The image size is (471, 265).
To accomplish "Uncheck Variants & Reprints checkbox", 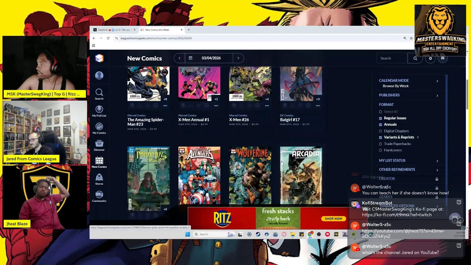I will click(380, 137).
